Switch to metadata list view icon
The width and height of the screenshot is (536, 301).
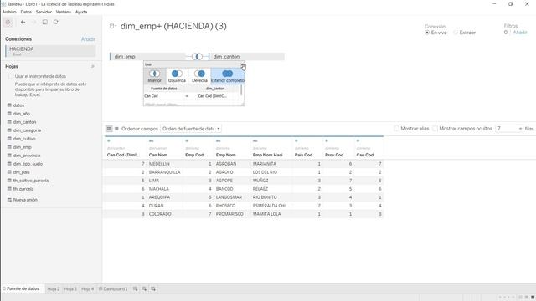[116, 129]
